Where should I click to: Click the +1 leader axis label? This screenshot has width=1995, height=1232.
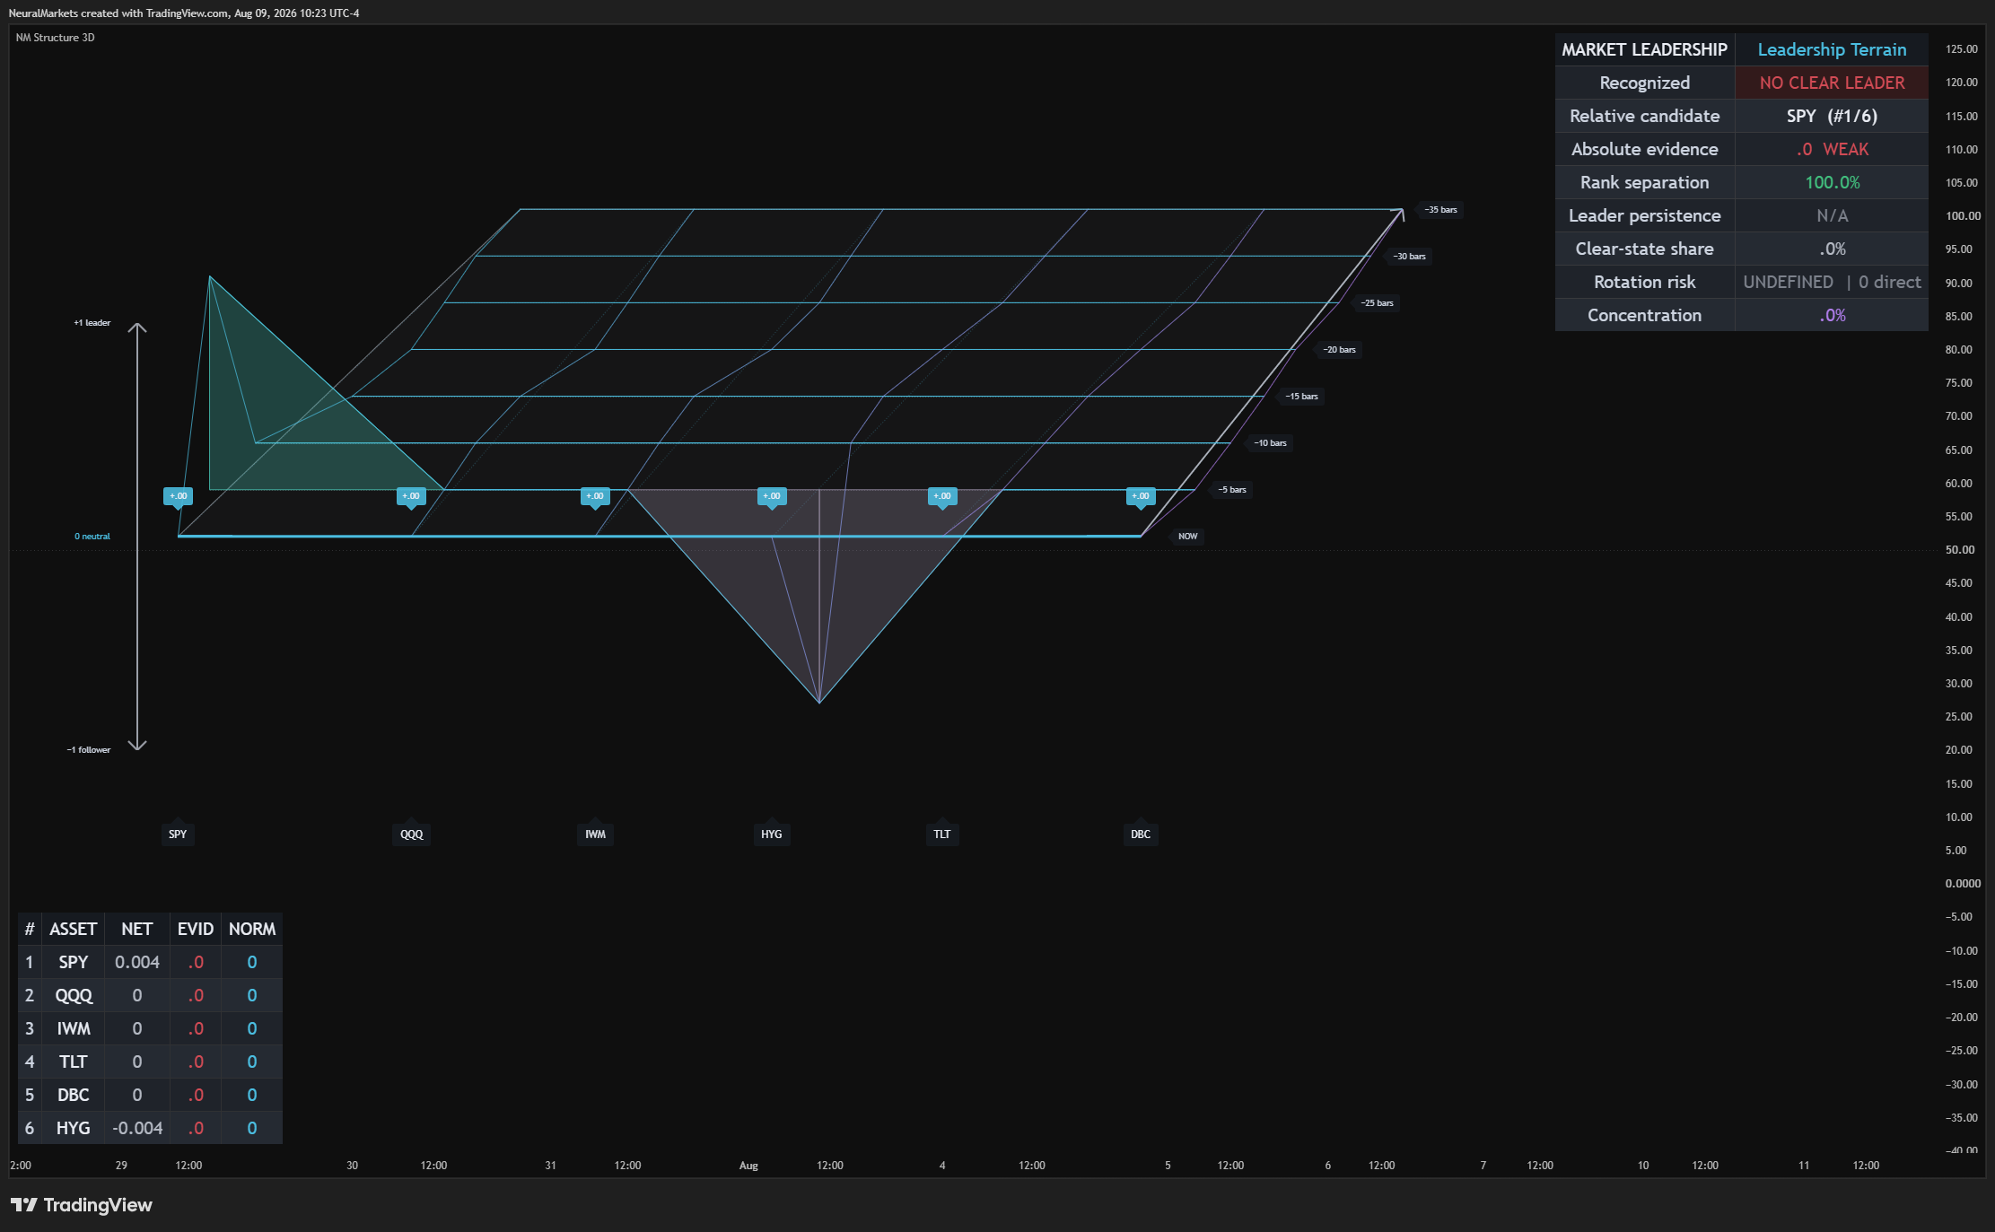tap(92, 322)
